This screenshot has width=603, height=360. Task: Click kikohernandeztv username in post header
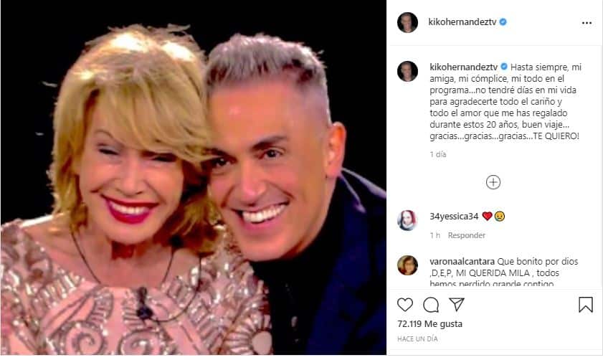[462, 22]
